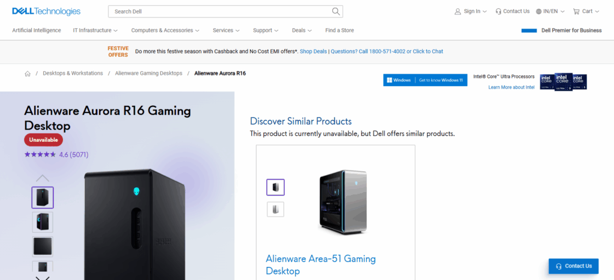Open Dell Premier for Business
This screenshot has width=614, height=280.
click(571, 31)
